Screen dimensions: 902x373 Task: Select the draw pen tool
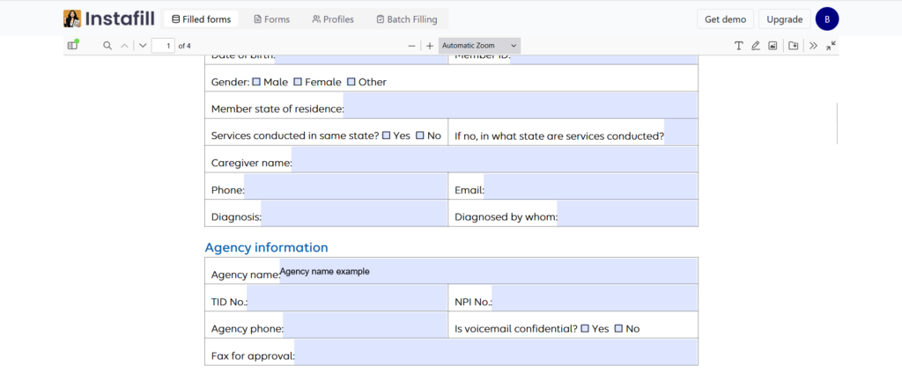[755, 46]
